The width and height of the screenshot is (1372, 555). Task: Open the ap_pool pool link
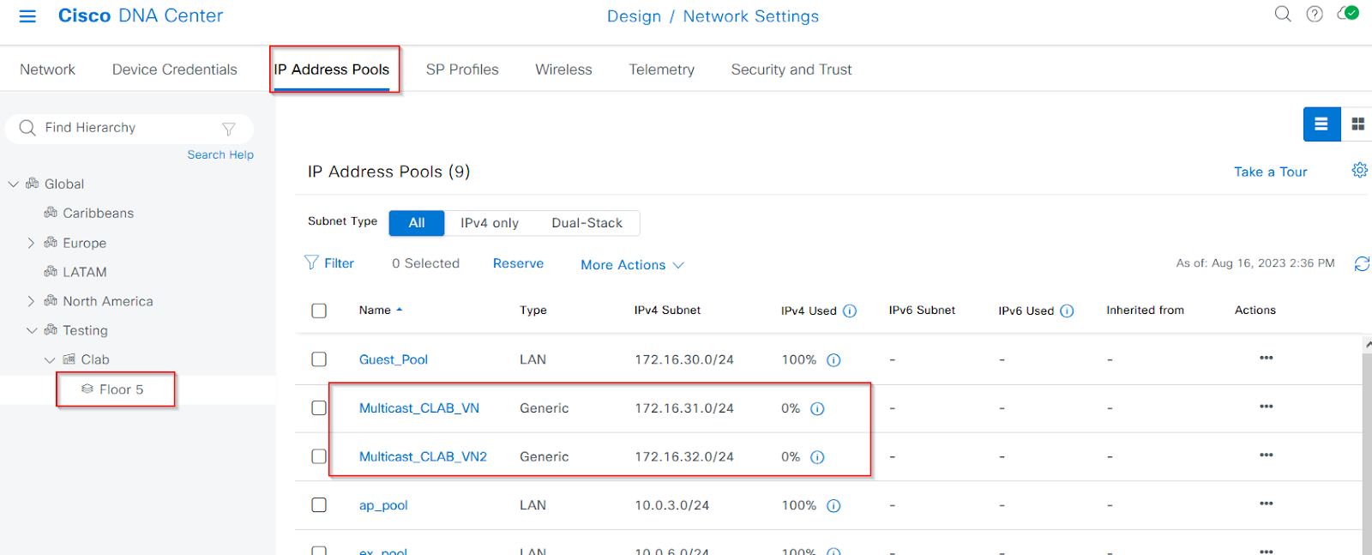(x=383, y=505)
